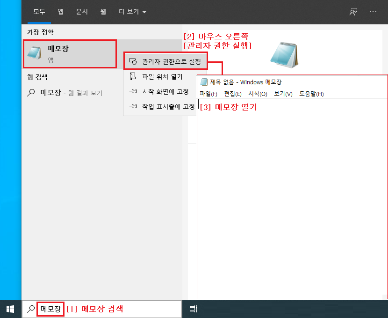Choose 파일 위치 열기 from context menu
Viewport: 388px width, 318px height.
pos(162,77)
